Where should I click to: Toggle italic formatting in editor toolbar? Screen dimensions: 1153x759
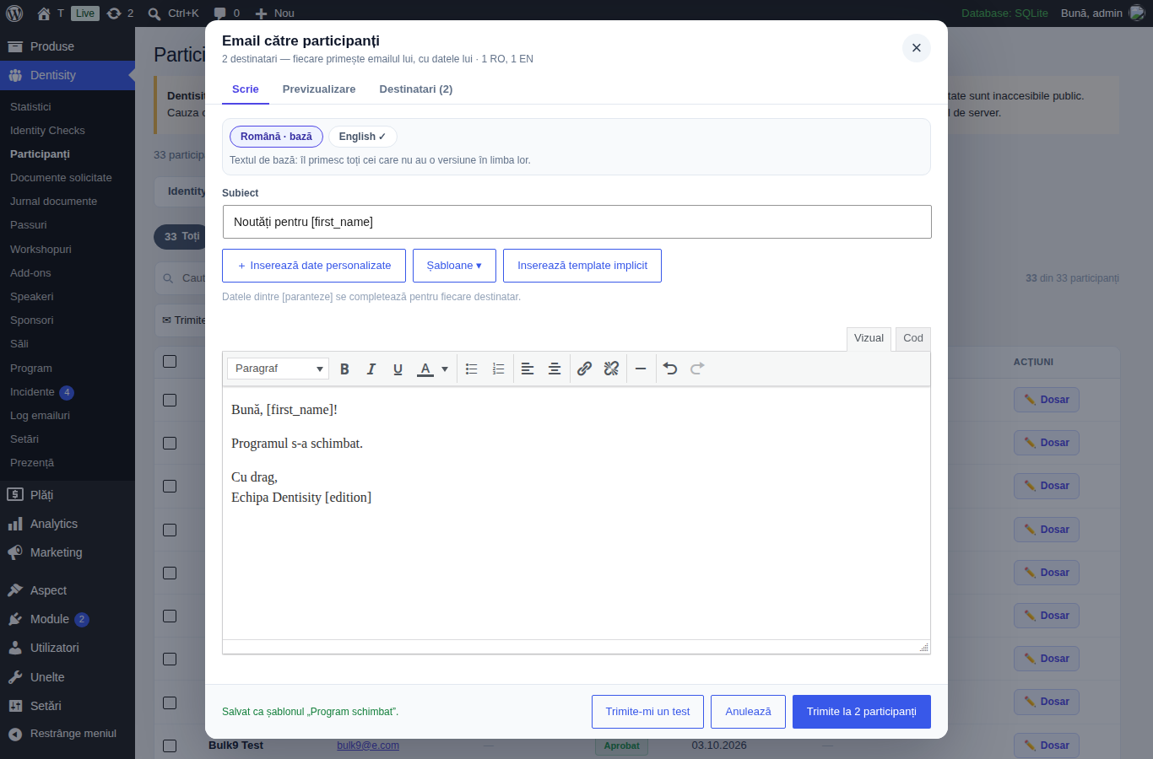371,369
